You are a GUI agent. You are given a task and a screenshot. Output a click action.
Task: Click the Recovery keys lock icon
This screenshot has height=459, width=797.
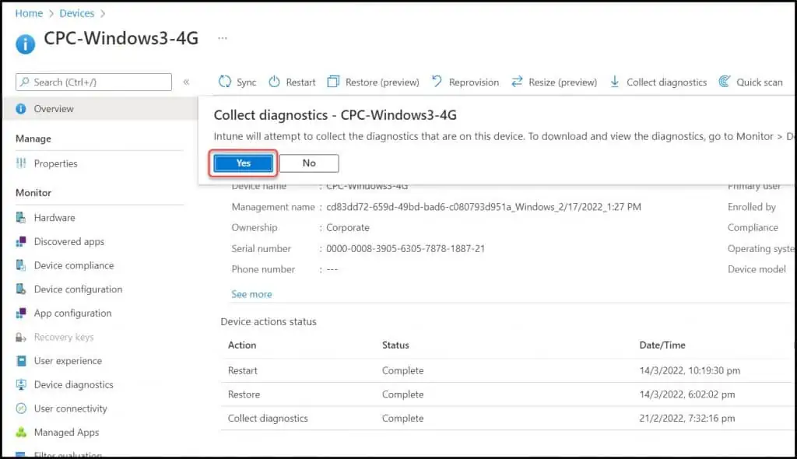tap(21, 337)
